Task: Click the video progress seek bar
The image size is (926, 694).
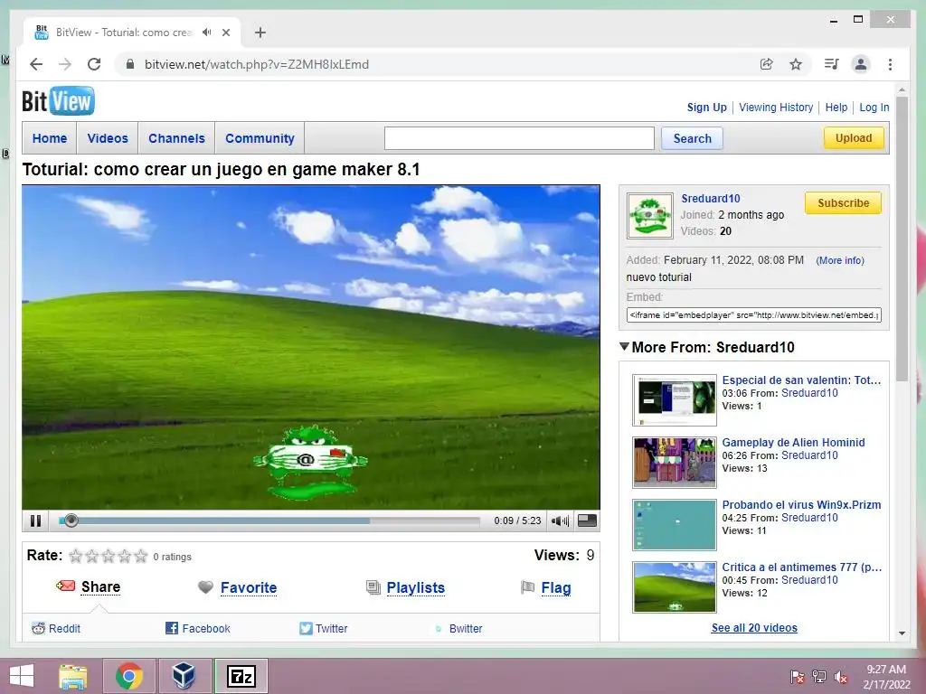Action: click(x=269, y=520)
